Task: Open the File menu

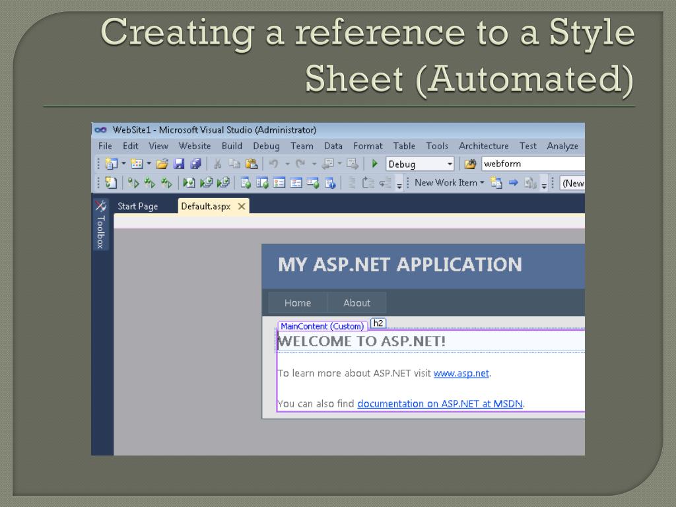Action: click(105, 146)
